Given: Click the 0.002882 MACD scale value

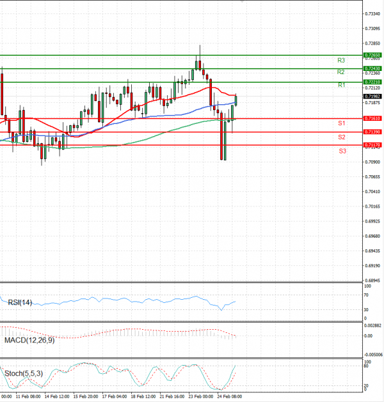Looking at the screenshot, I should [x=372, y=325].
